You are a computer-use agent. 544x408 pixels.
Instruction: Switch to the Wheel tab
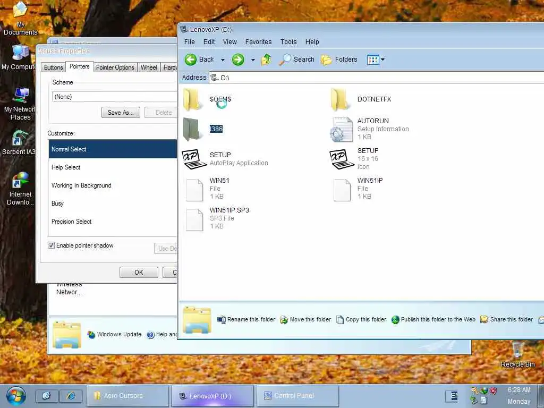149,67
